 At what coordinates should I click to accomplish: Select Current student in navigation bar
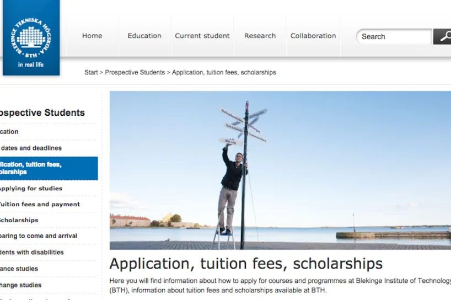click(x=202, y=36)
